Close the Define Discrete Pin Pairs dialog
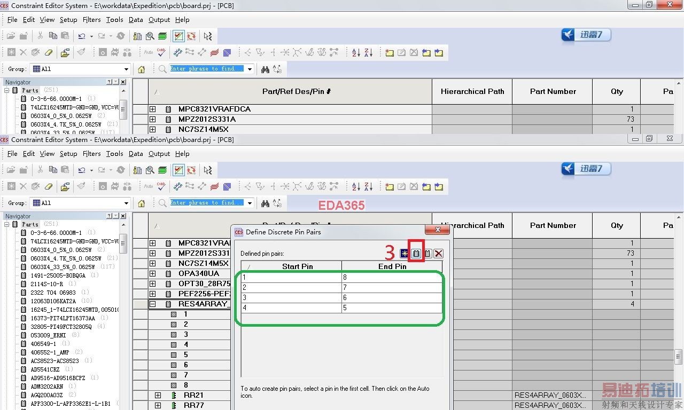The image size is (684, 410). [x=438, y=230]
